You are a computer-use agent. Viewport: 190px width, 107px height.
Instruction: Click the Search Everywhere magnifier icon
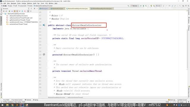point(189,6)
